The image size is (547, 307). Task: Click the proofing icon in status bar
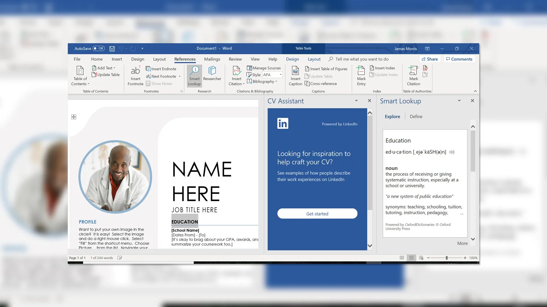[120, 258]
